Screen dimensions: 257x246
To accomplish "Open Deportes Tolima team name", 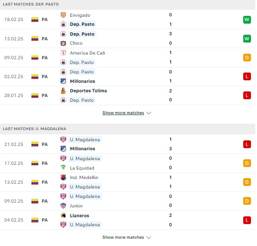I will 88,91.
